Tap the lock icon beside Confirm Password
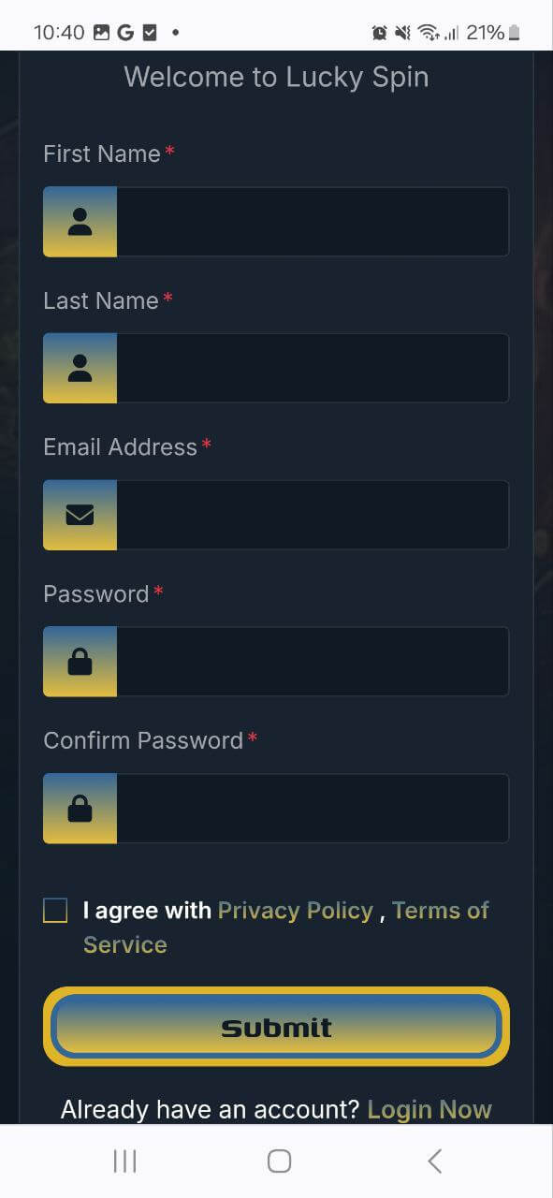The image size is (553, 1198). click(x=80, y=809)
